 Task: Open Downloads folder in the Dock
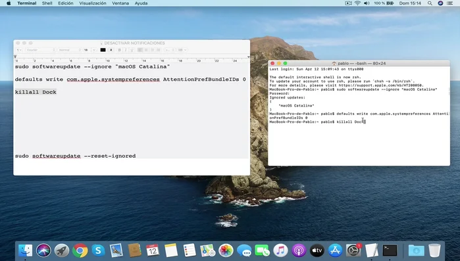[417, 250]
